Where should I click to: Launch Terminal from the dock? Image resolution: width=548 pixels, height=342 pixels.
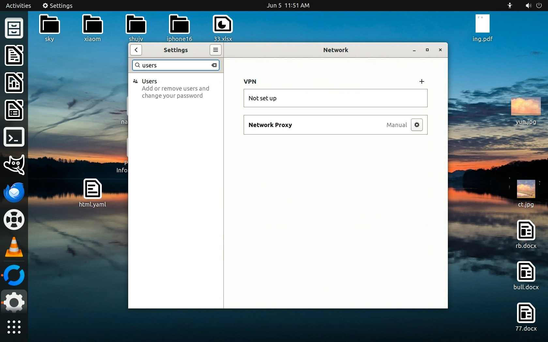coord(14,137)
